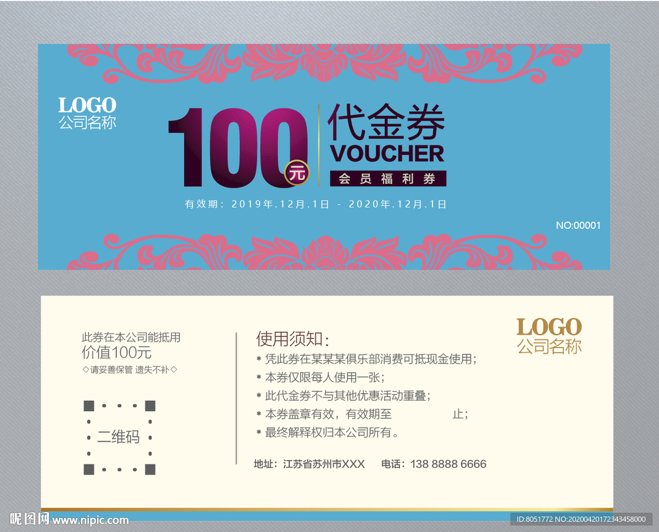Click the 会员福利券 dark label

388,179
